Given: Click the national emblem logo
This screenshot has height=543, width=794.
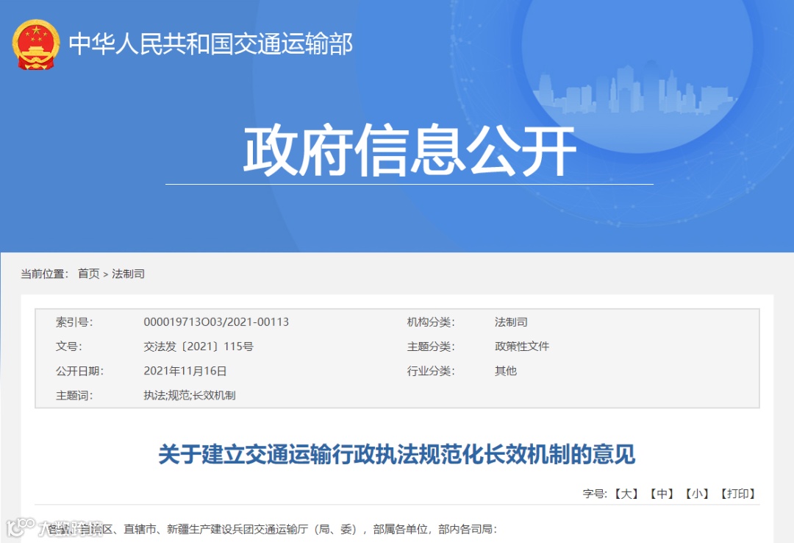Looking at the screenshot, I should [35, 45].
